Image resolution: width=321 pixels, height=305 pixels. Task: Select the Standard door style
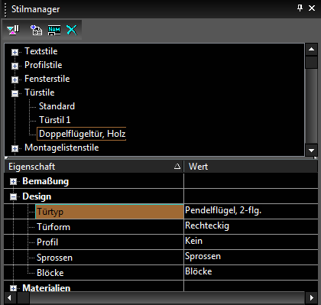(x=57, y=106)
